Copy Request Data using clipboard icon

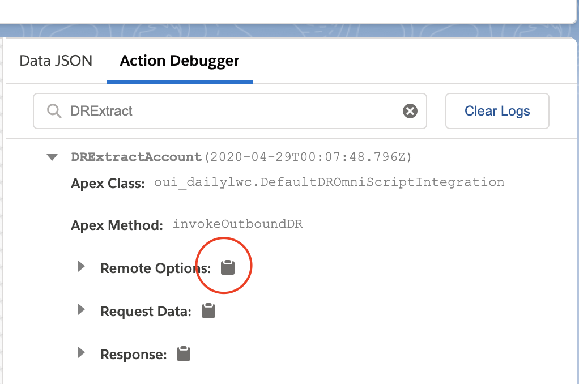click(x=208, y=310)
